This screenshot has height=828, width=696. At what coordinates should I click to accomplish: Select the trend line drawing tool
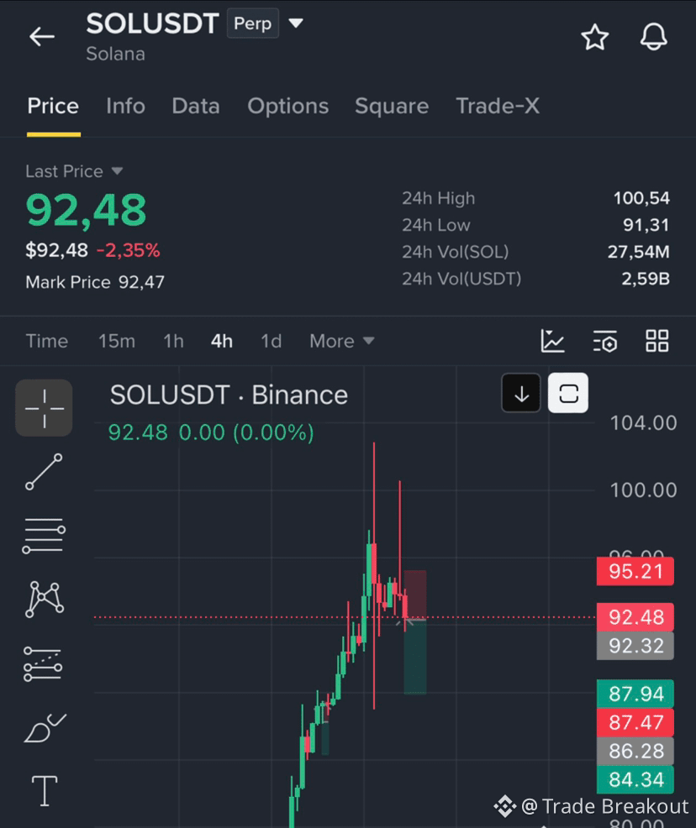44,472
